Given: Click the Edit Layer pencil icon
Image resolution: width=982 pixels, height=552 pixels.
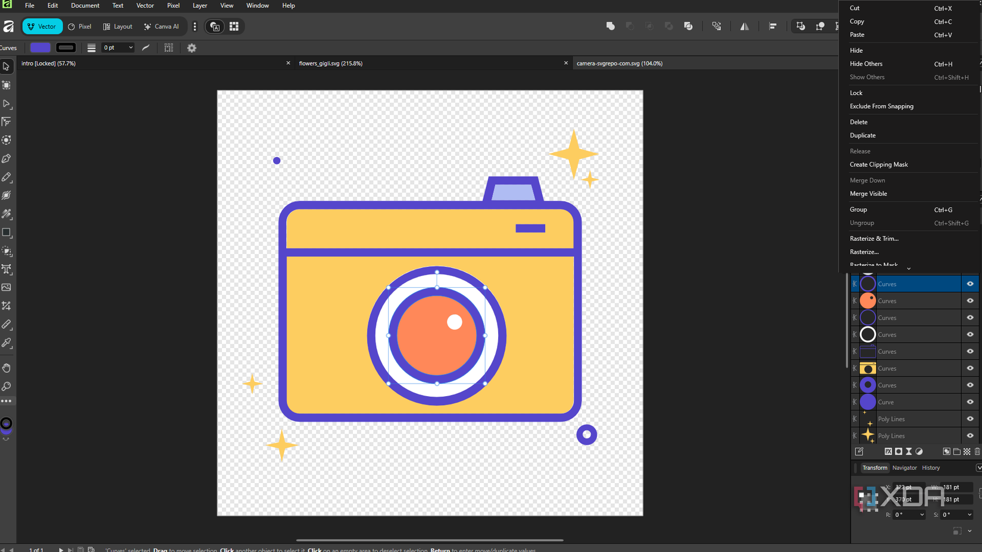Looking at the screenshot, I should coord(859,451).
